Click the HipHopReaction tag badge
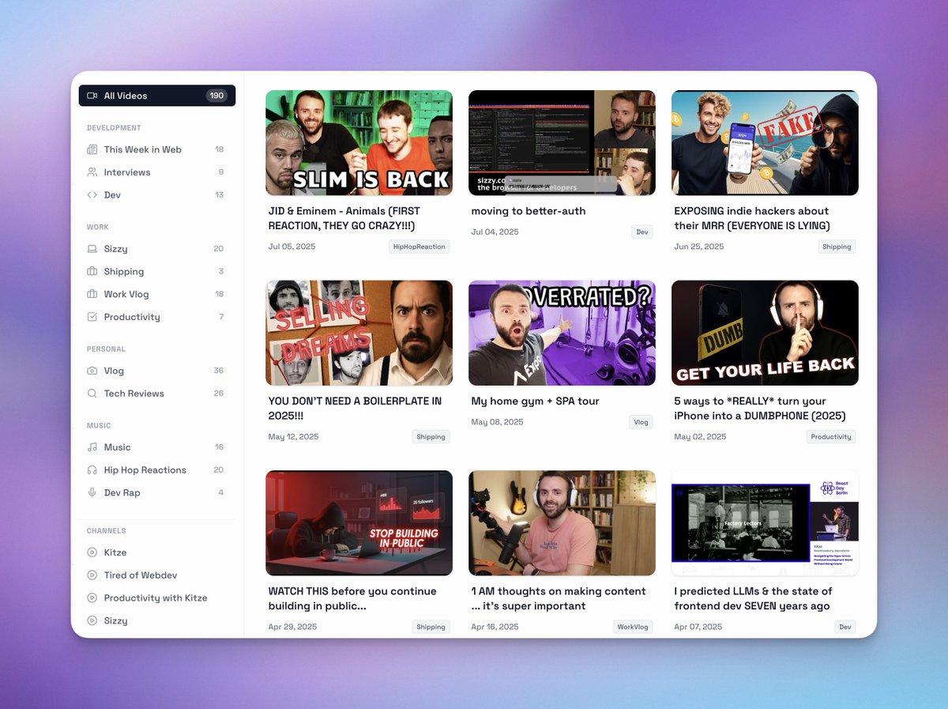This screenshot has height=709, width=948. 419,247
